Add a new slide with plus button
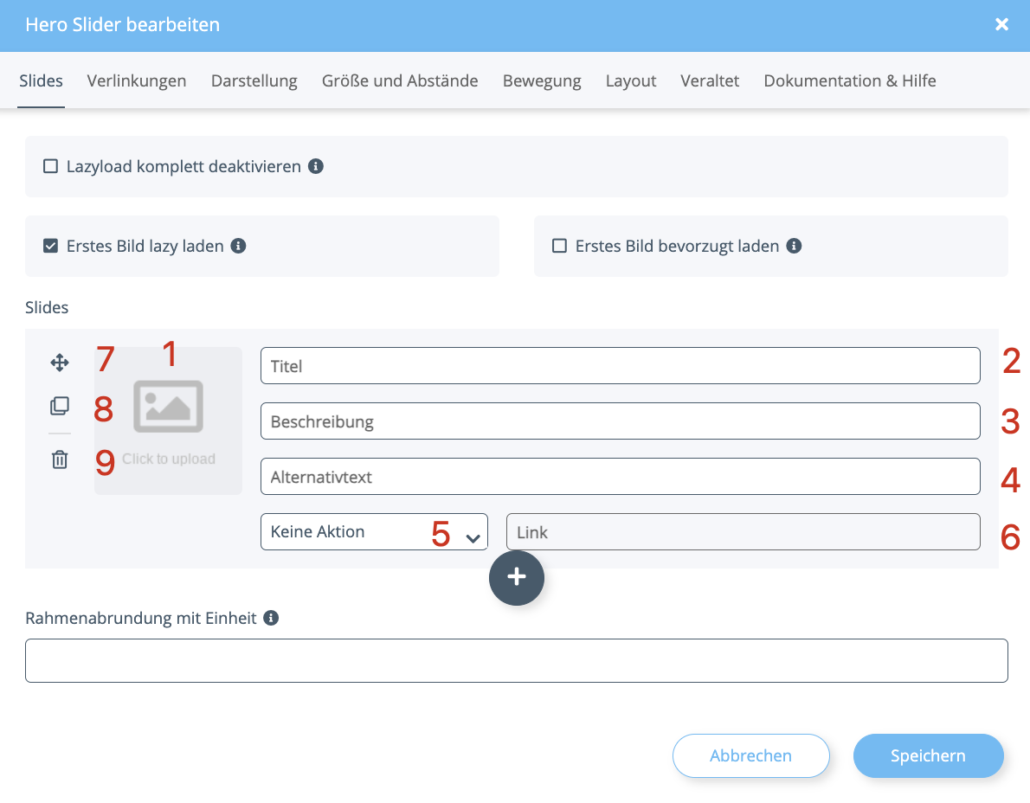The width and height of the screenshot is (1030, 803). pos(517,578)
